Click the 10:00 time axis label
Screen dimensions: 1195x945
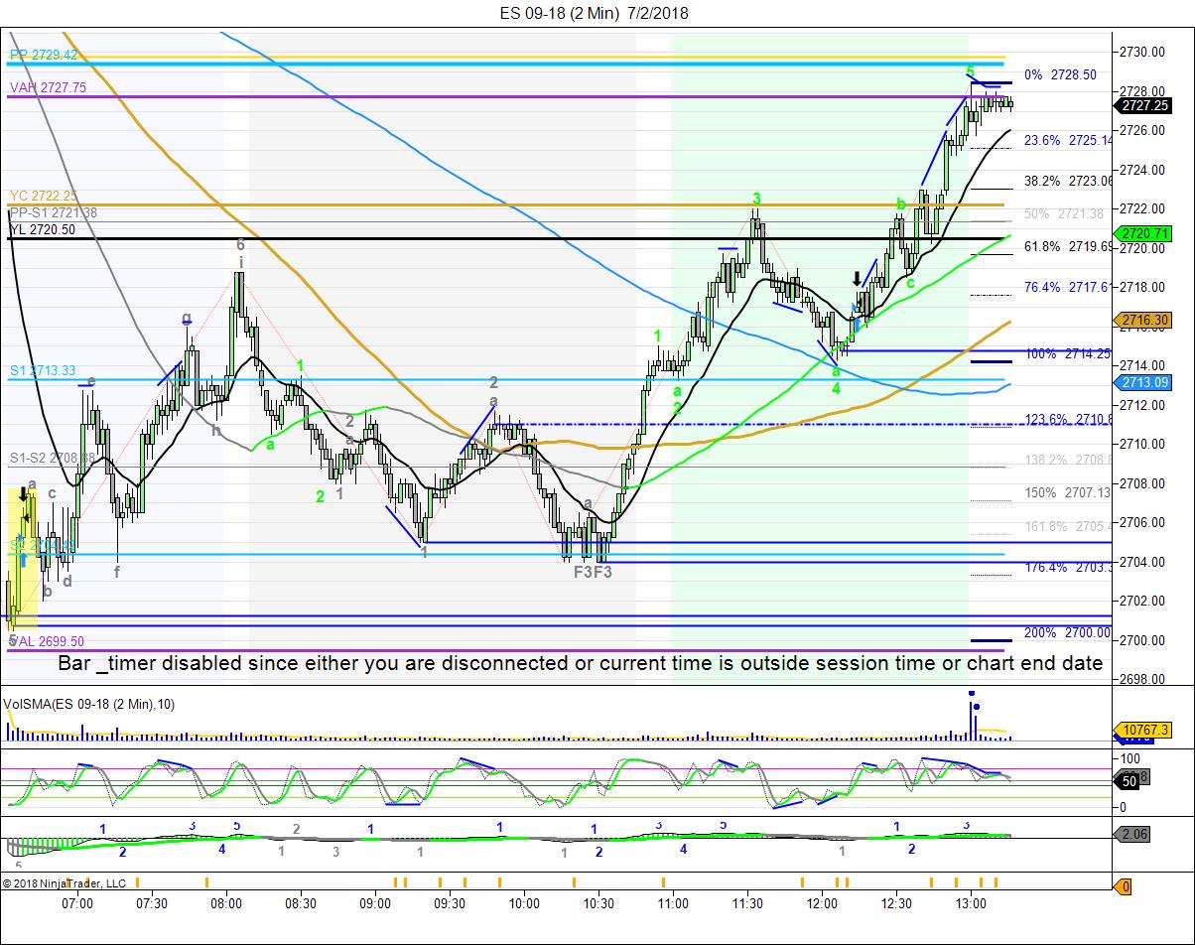[524, 903]
